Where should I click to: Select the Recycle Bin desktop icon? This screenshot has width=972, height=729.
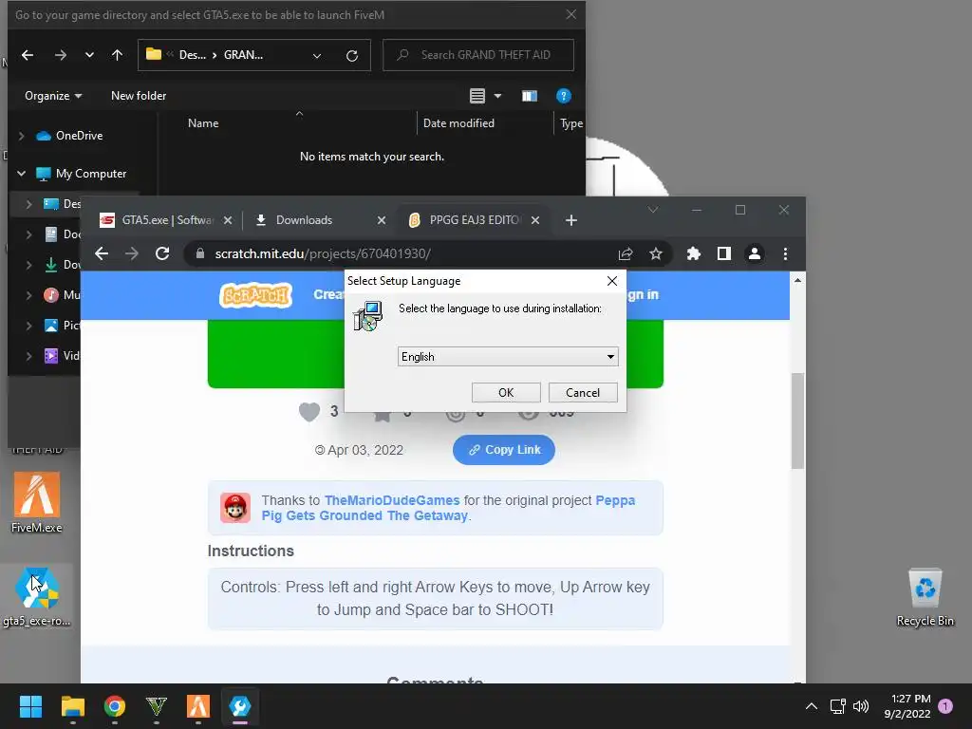925,597
